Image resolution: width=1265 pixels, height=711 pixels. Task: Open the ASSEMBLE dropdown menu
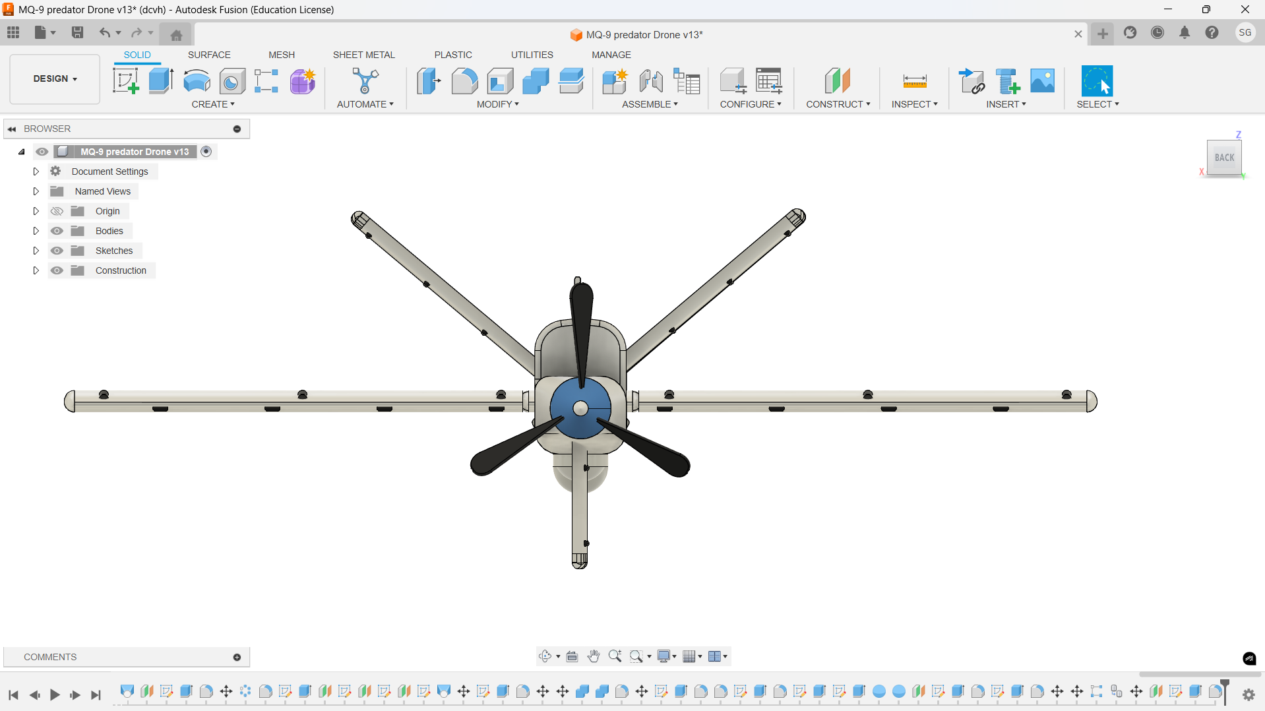pyautogui.click(x=650, y=104)
